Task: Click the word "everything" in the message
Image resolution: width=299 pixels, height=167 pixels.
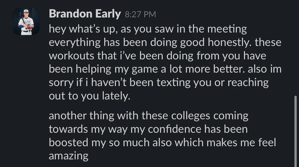Action: (75, 43)
